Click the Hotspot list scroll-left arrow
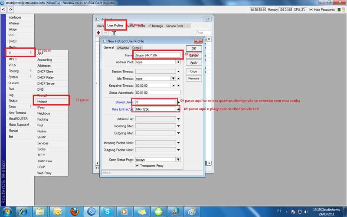347x217 pixels. pyautogui.click(x=97, y=163)
